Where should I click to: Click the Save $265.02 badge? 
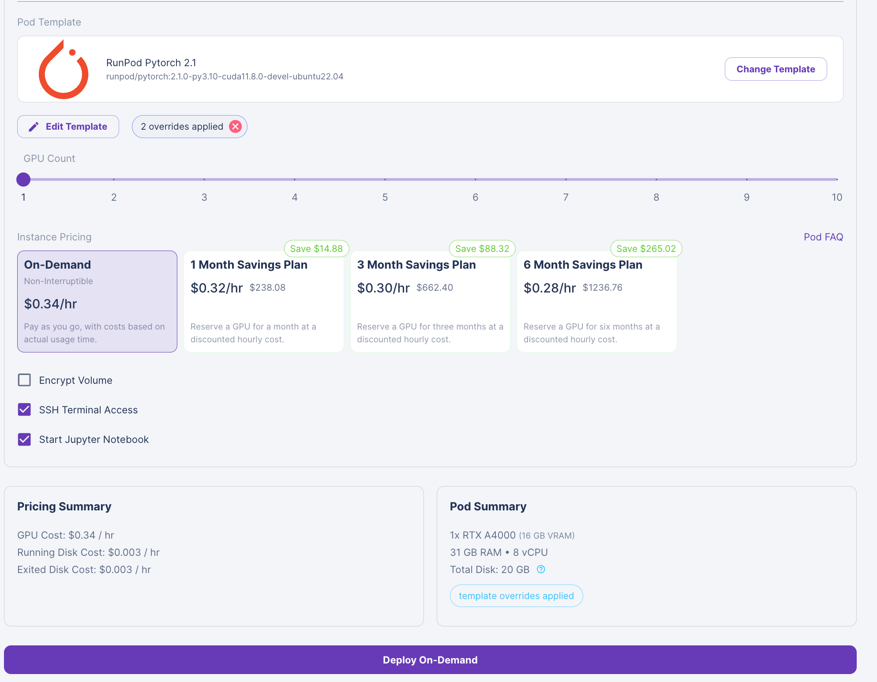(x=645, y=248)
